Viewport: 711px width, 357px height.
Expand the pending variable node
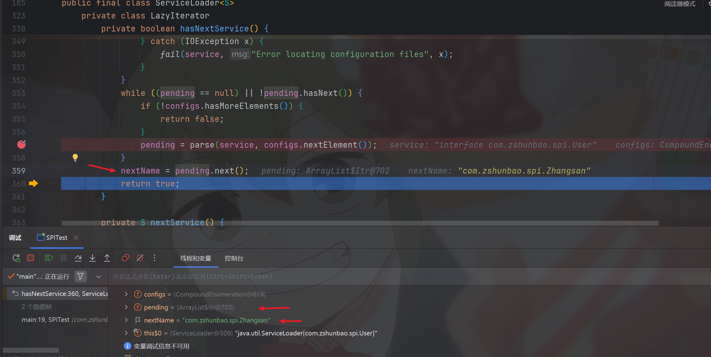[126, 307]
